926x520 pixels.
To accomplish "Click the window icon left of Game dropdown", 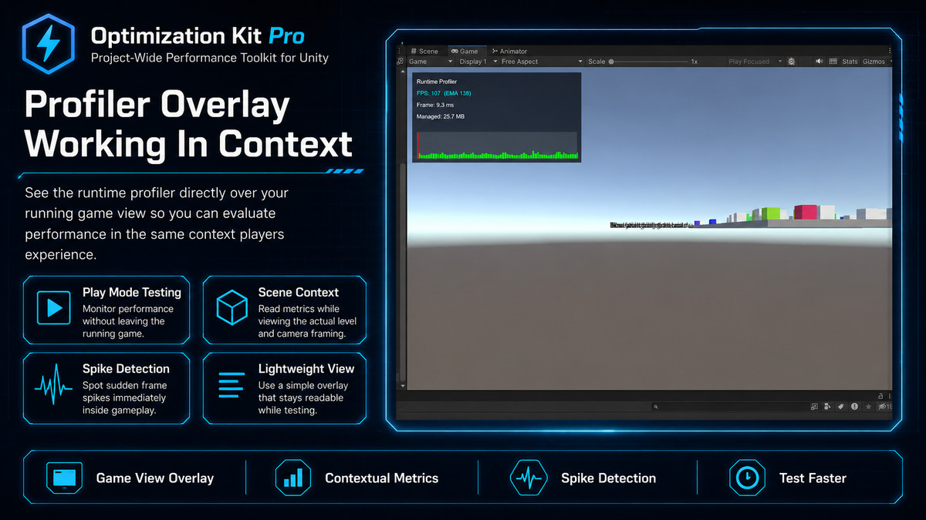I will click(400, 62).
